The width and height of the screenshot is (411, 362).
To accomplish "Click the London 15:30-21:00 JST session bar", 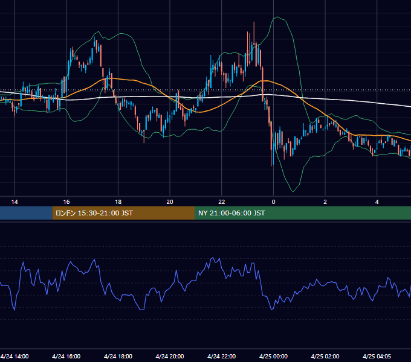I will [x=123, y=213].
